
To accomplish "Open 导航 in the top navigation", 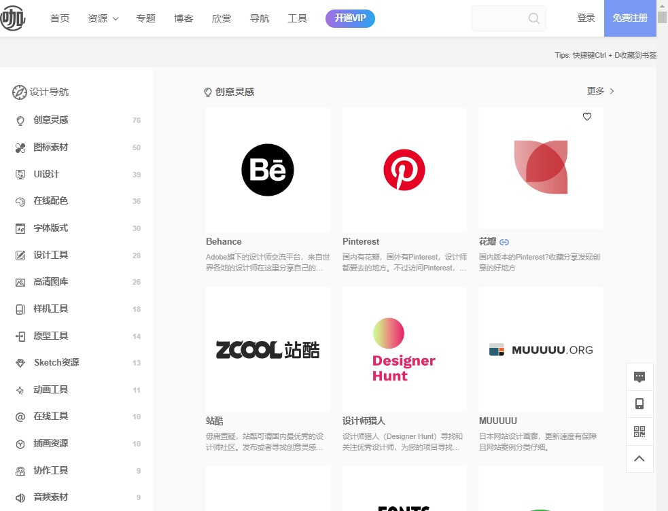I will (260, 18).
